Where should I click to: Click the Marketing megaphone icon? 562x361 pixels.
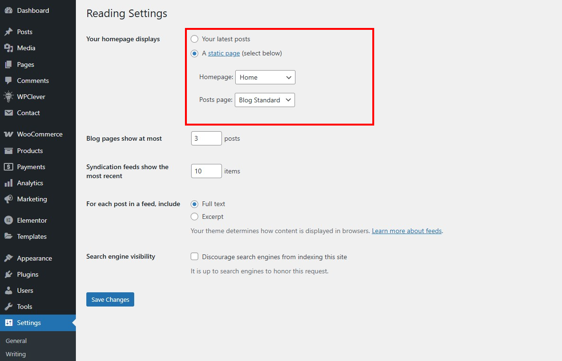pyautogui.click(x=9, y=199)
